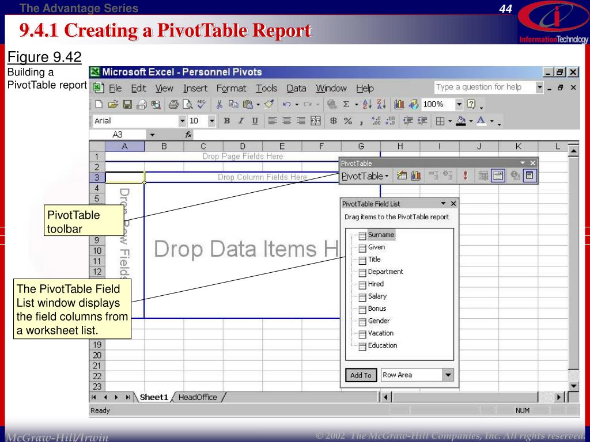Viewport: 590px width, 442px height.
Task: Switch to the HeadOffice sheet tab
Action: 198,397
